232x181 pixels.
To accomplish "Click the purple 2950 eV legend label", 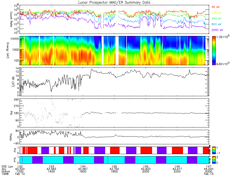I will point(217,30).
